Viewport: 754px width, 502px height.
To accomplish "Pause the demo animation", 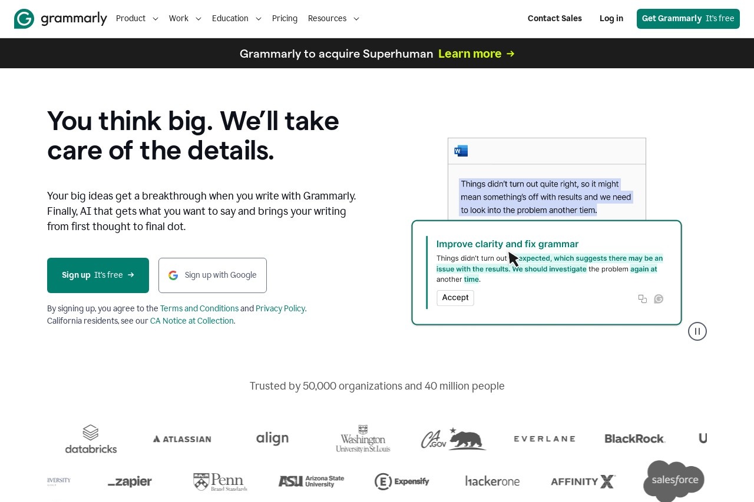I will coord(697,331).
